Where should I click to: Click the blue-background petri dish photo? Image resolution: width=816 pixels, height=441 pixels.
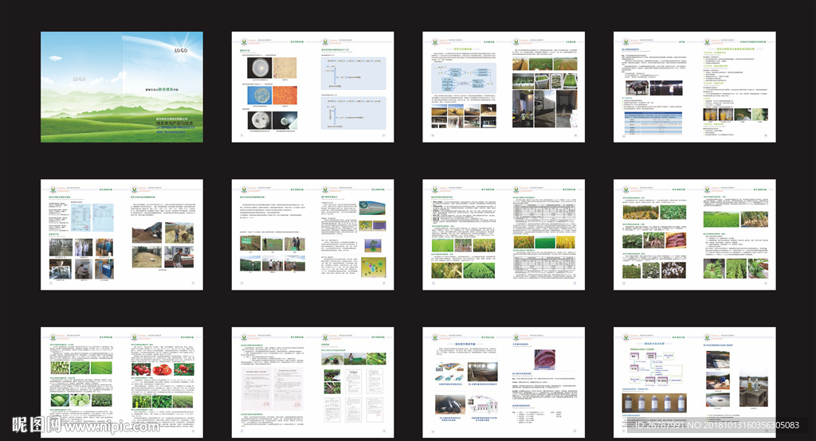(259, 96)
